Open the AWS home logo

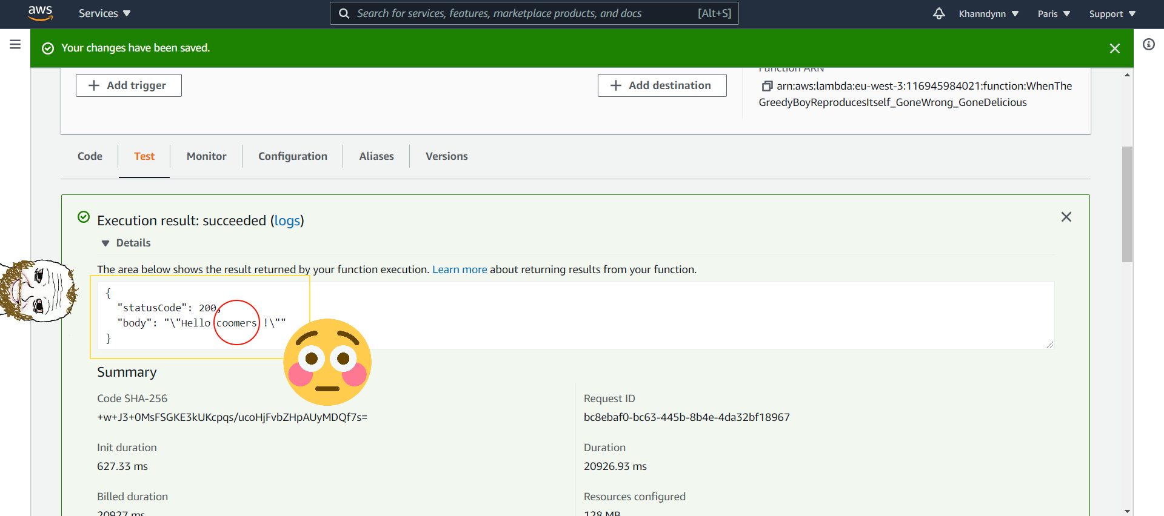point(40,13)
